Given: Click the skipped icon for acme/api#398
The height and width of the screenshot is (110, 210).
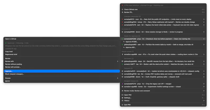Looking at the screenshot, I should pyautogui.click(x=122, y=77).
